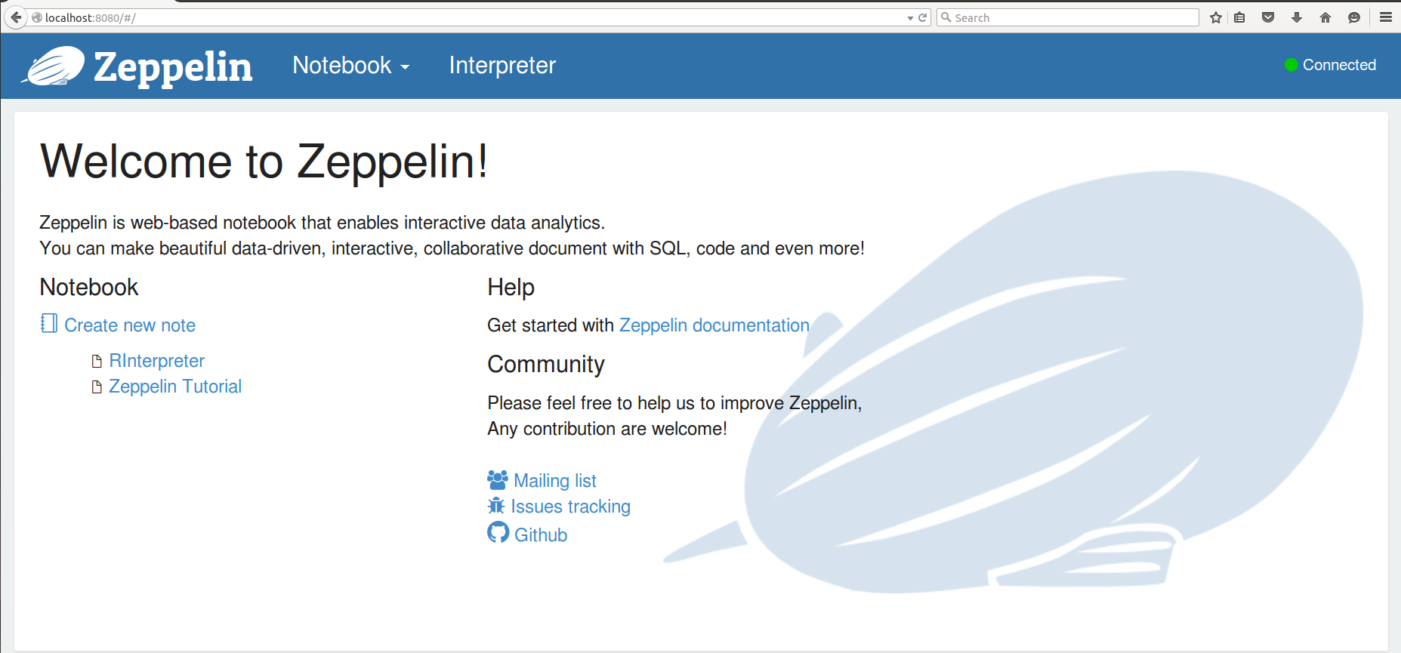Click the Mailing list people icon
Image resolution: width=1401 pixels, height=653 pixels.
coord(498,480)
